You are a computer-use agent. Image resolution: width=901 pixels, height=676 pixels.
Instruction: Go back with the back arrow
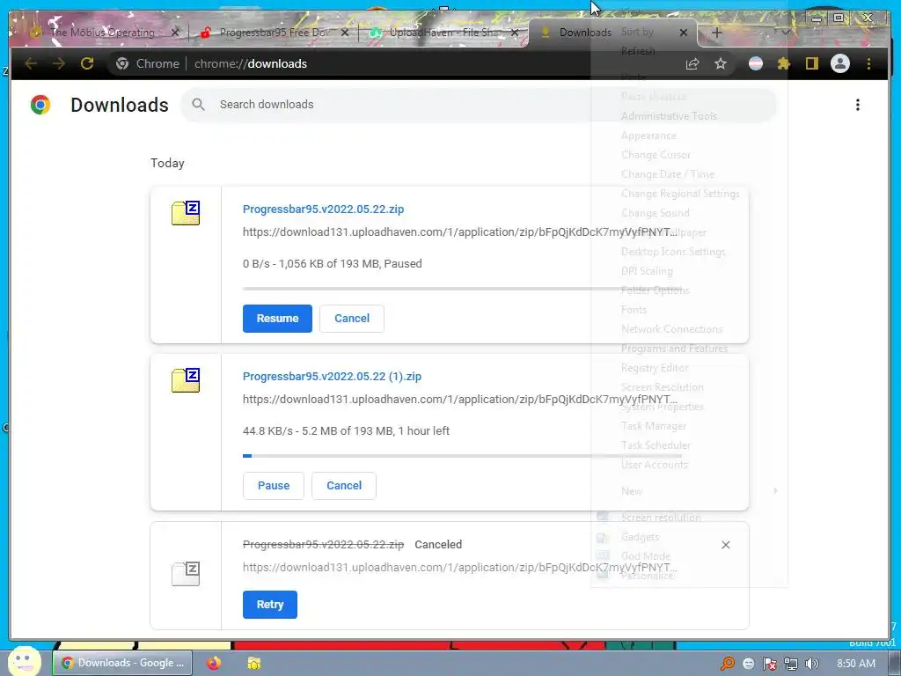coord(31,63)
